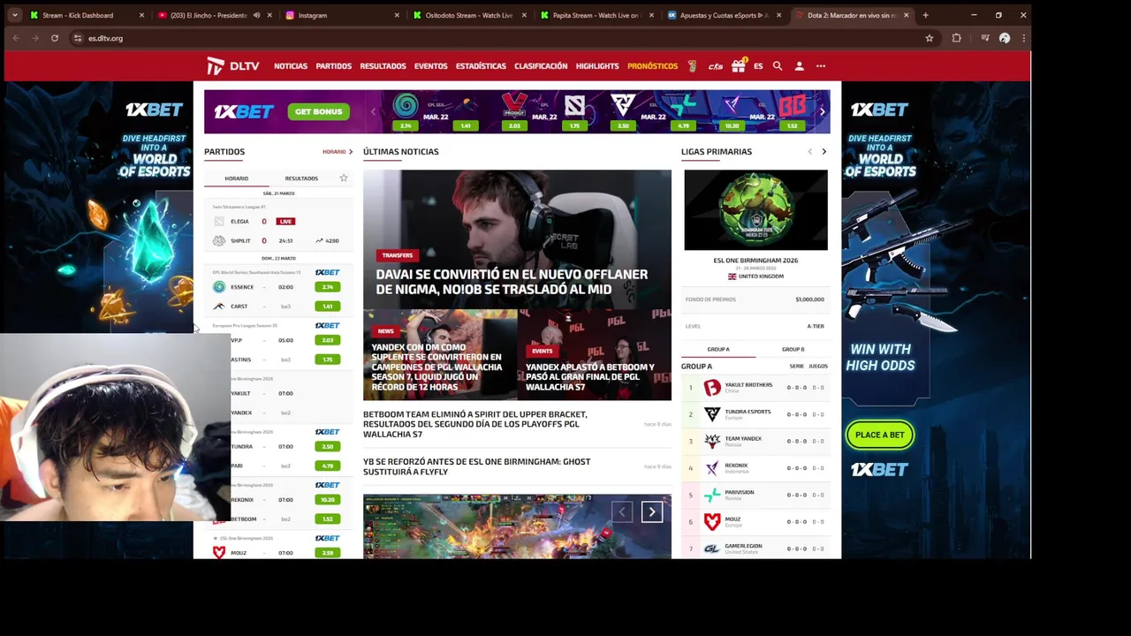
Task: View site information icon beside es.dltv.org
Action: pyautogui.click(x=78, y=38)
